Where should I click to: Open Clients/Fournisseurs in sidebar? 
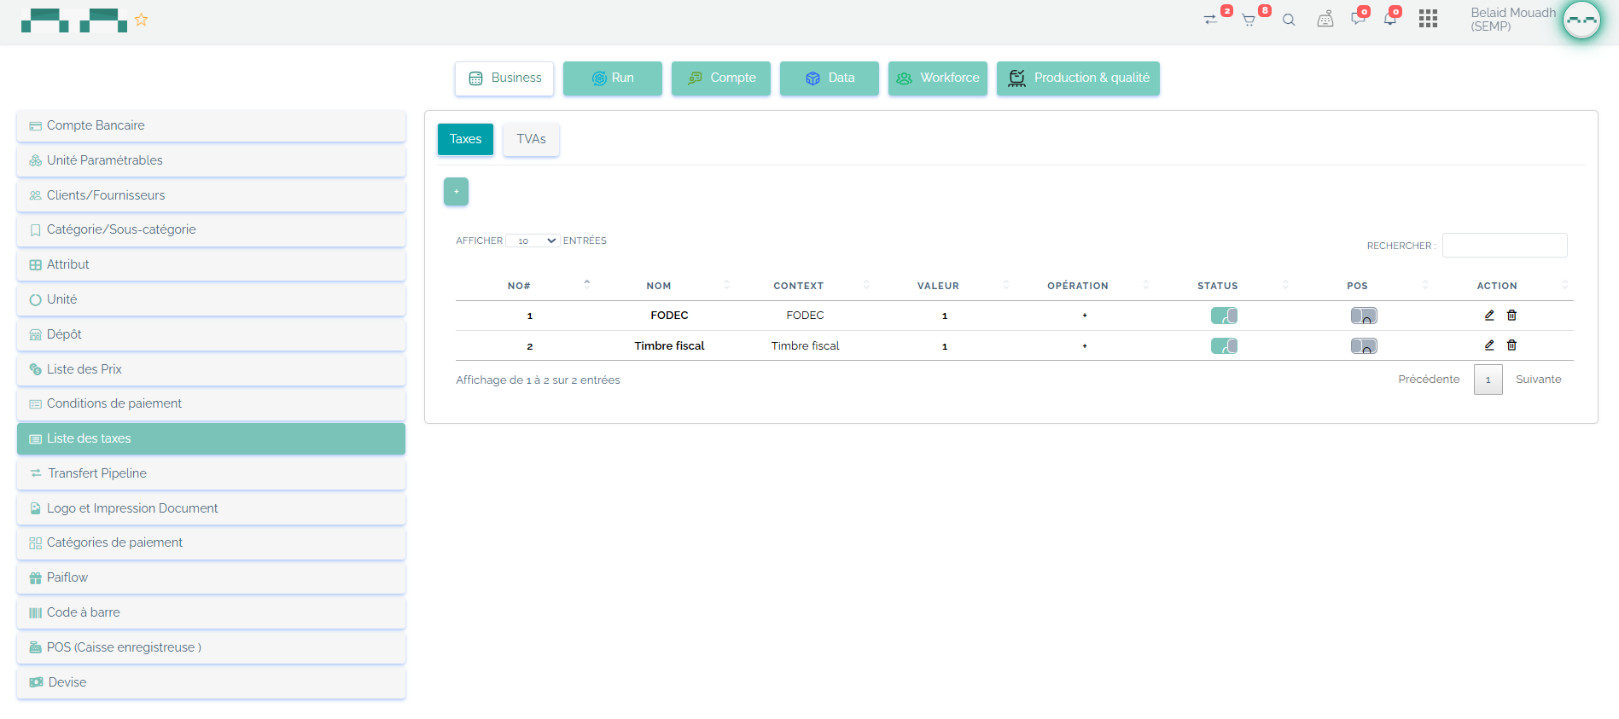pos(211,195)
